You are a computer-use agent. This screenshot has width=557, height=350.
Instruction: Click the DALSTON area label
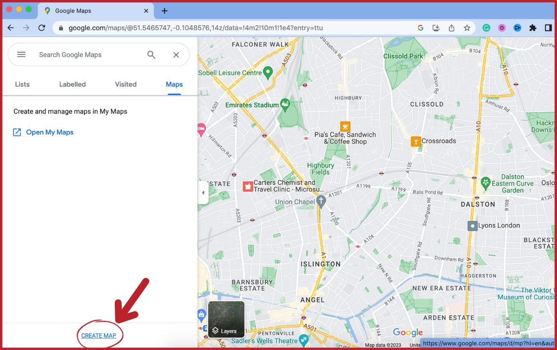pyautogui.click(x=478, y=204)
